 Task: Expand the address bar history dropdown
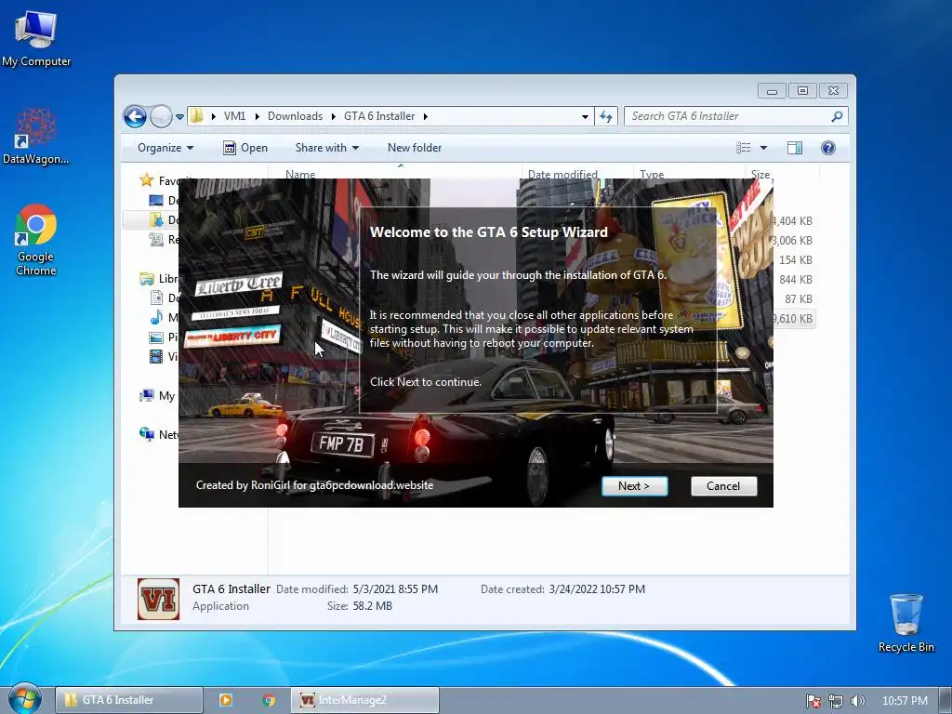click(585, 116)
